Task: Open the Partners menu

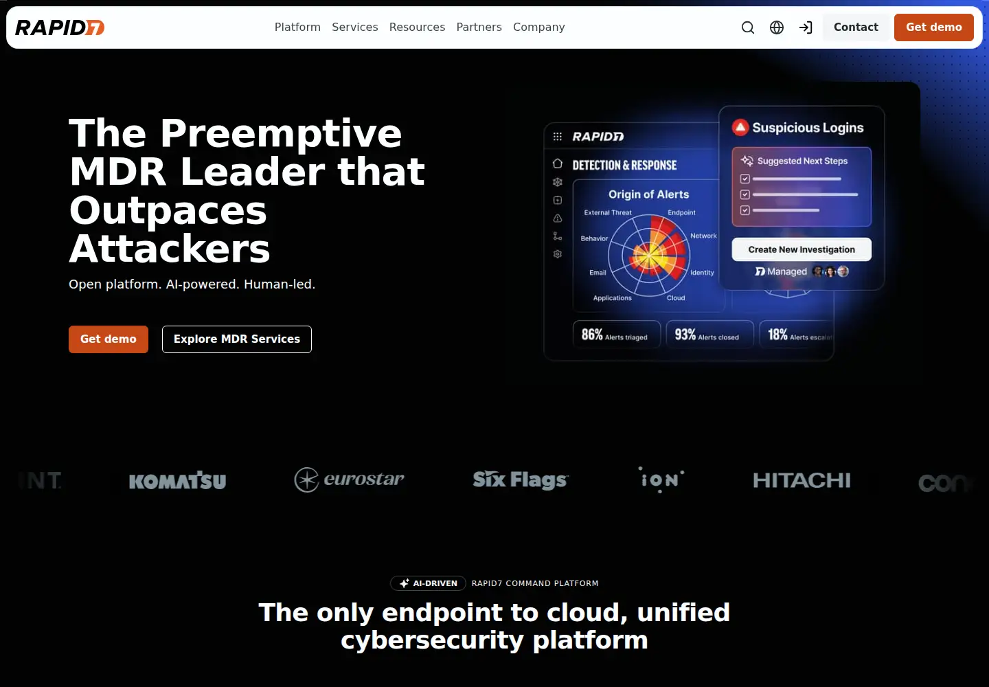Action: pos(479,27)
